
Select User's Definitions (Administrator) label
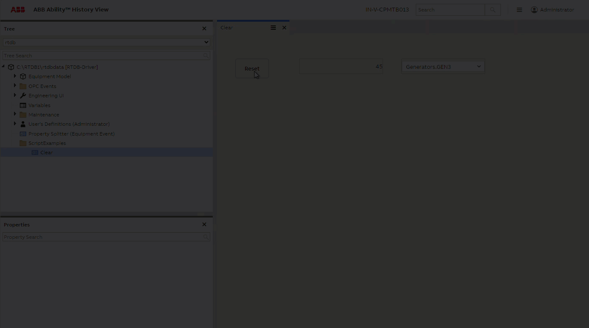[69, 124]
